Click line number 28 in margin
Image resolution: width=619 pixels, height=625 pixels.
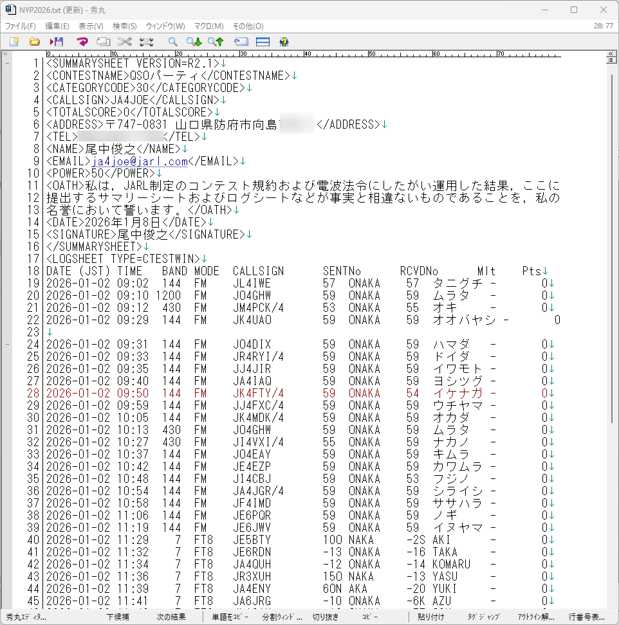33,394
